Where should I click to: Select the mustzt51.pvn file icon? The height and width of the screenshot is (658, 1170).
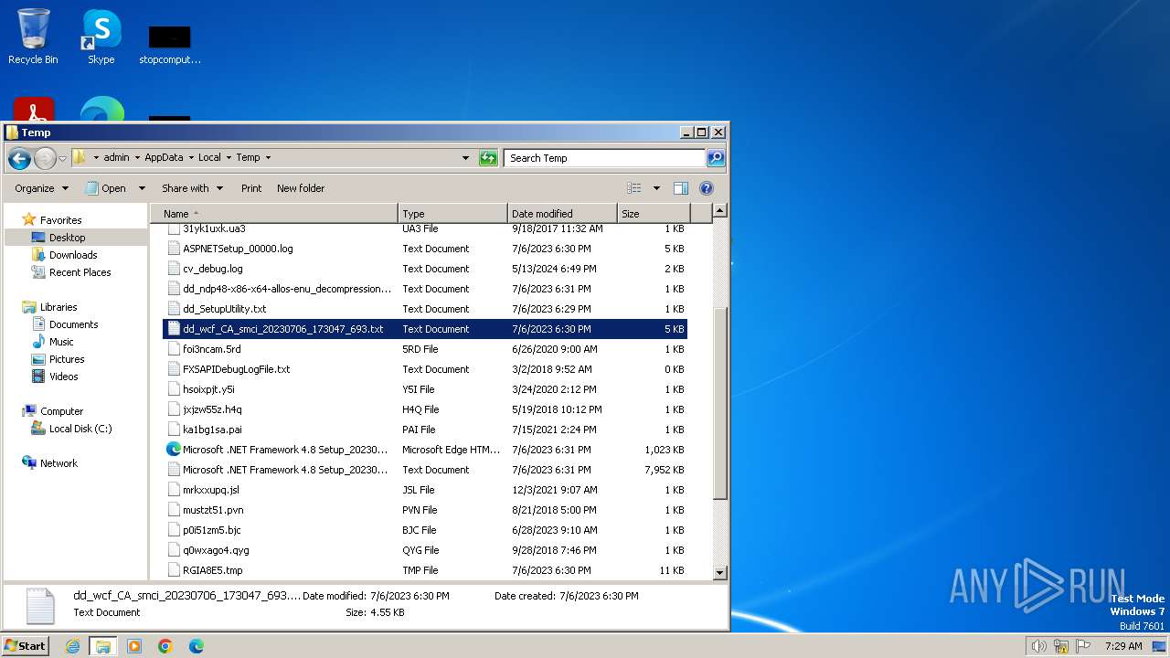pos(175,510)
